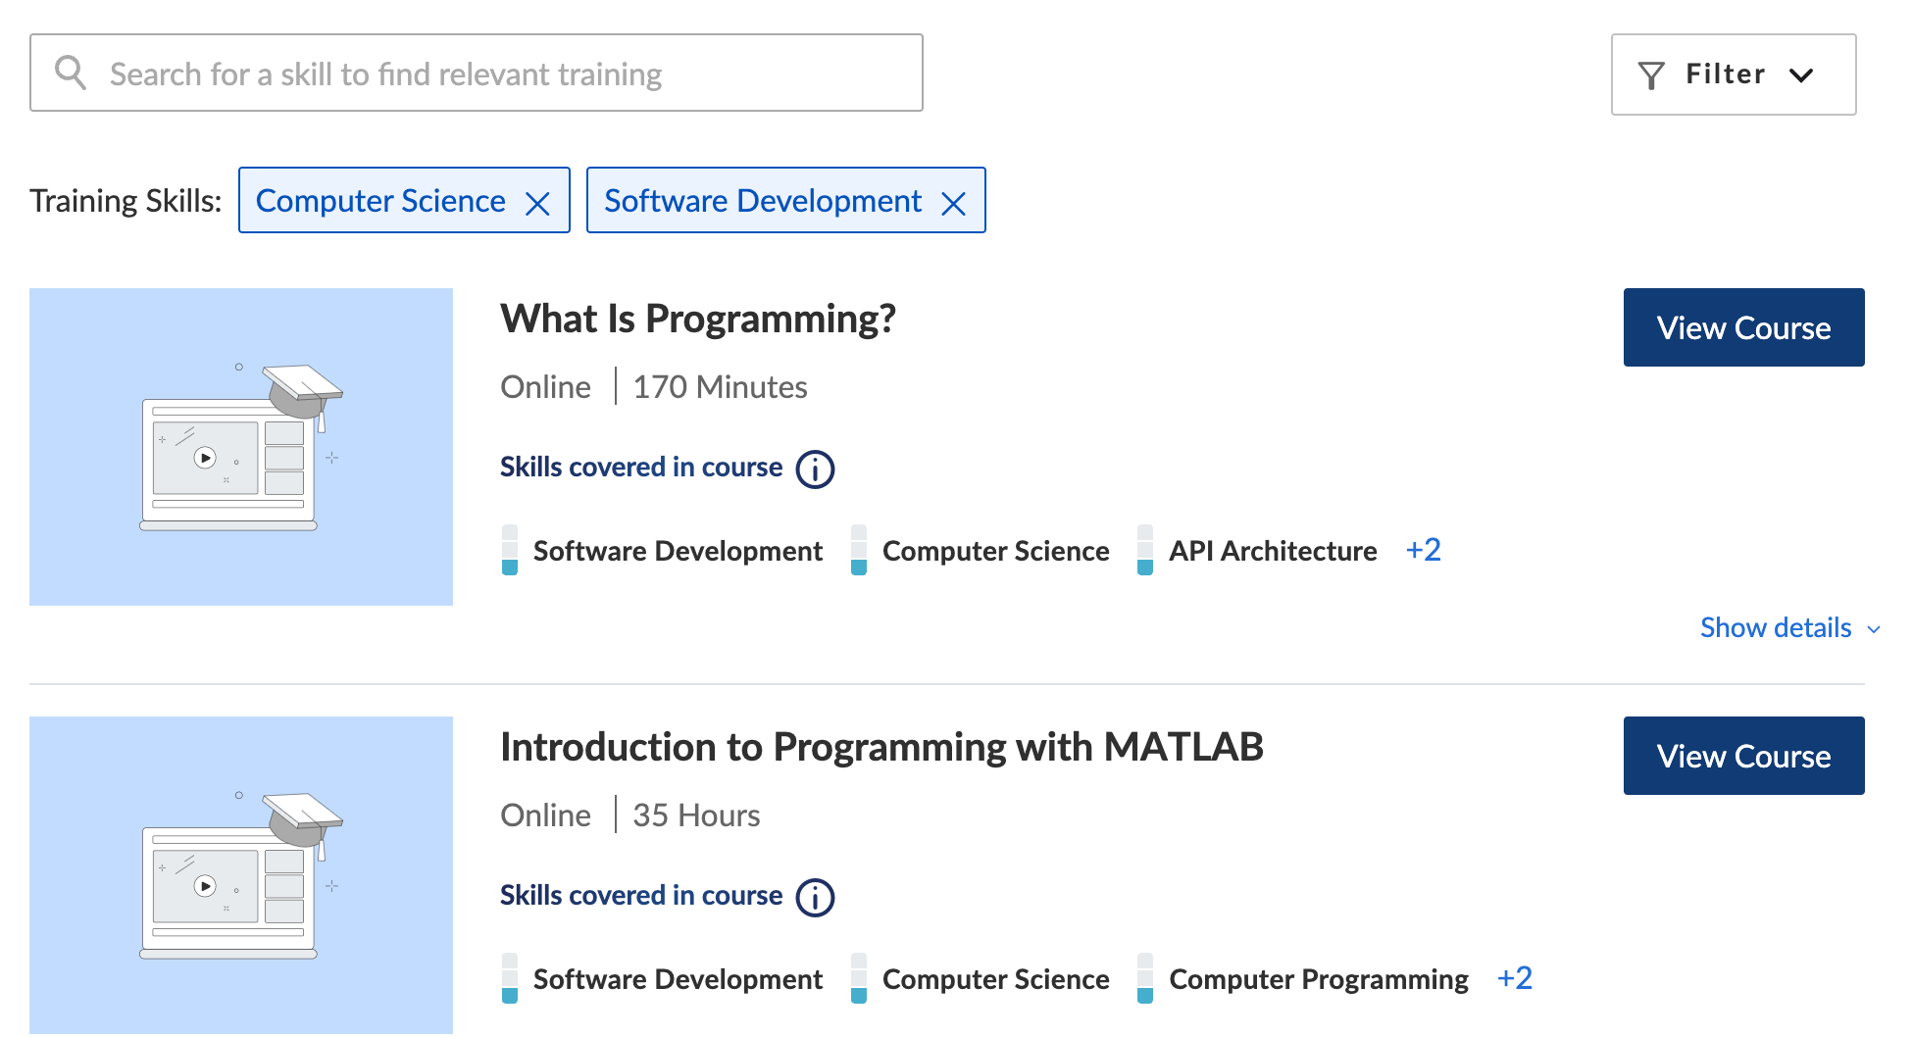Click Software Development skill level bar in MATLAB course
The width and height of the screenshot is (1912, 1037).
[510, 978]
